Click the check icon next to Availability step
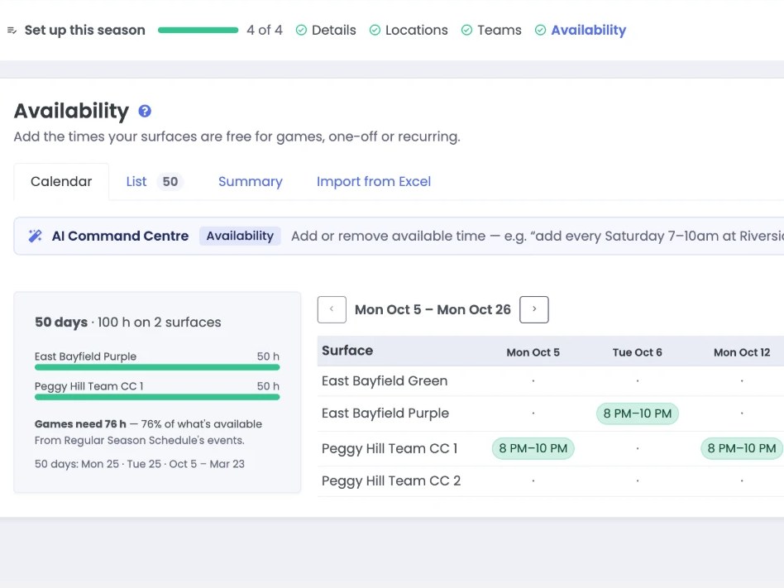Image resolution: width=784 pixels, height=588 pixels. coord(540,30)
